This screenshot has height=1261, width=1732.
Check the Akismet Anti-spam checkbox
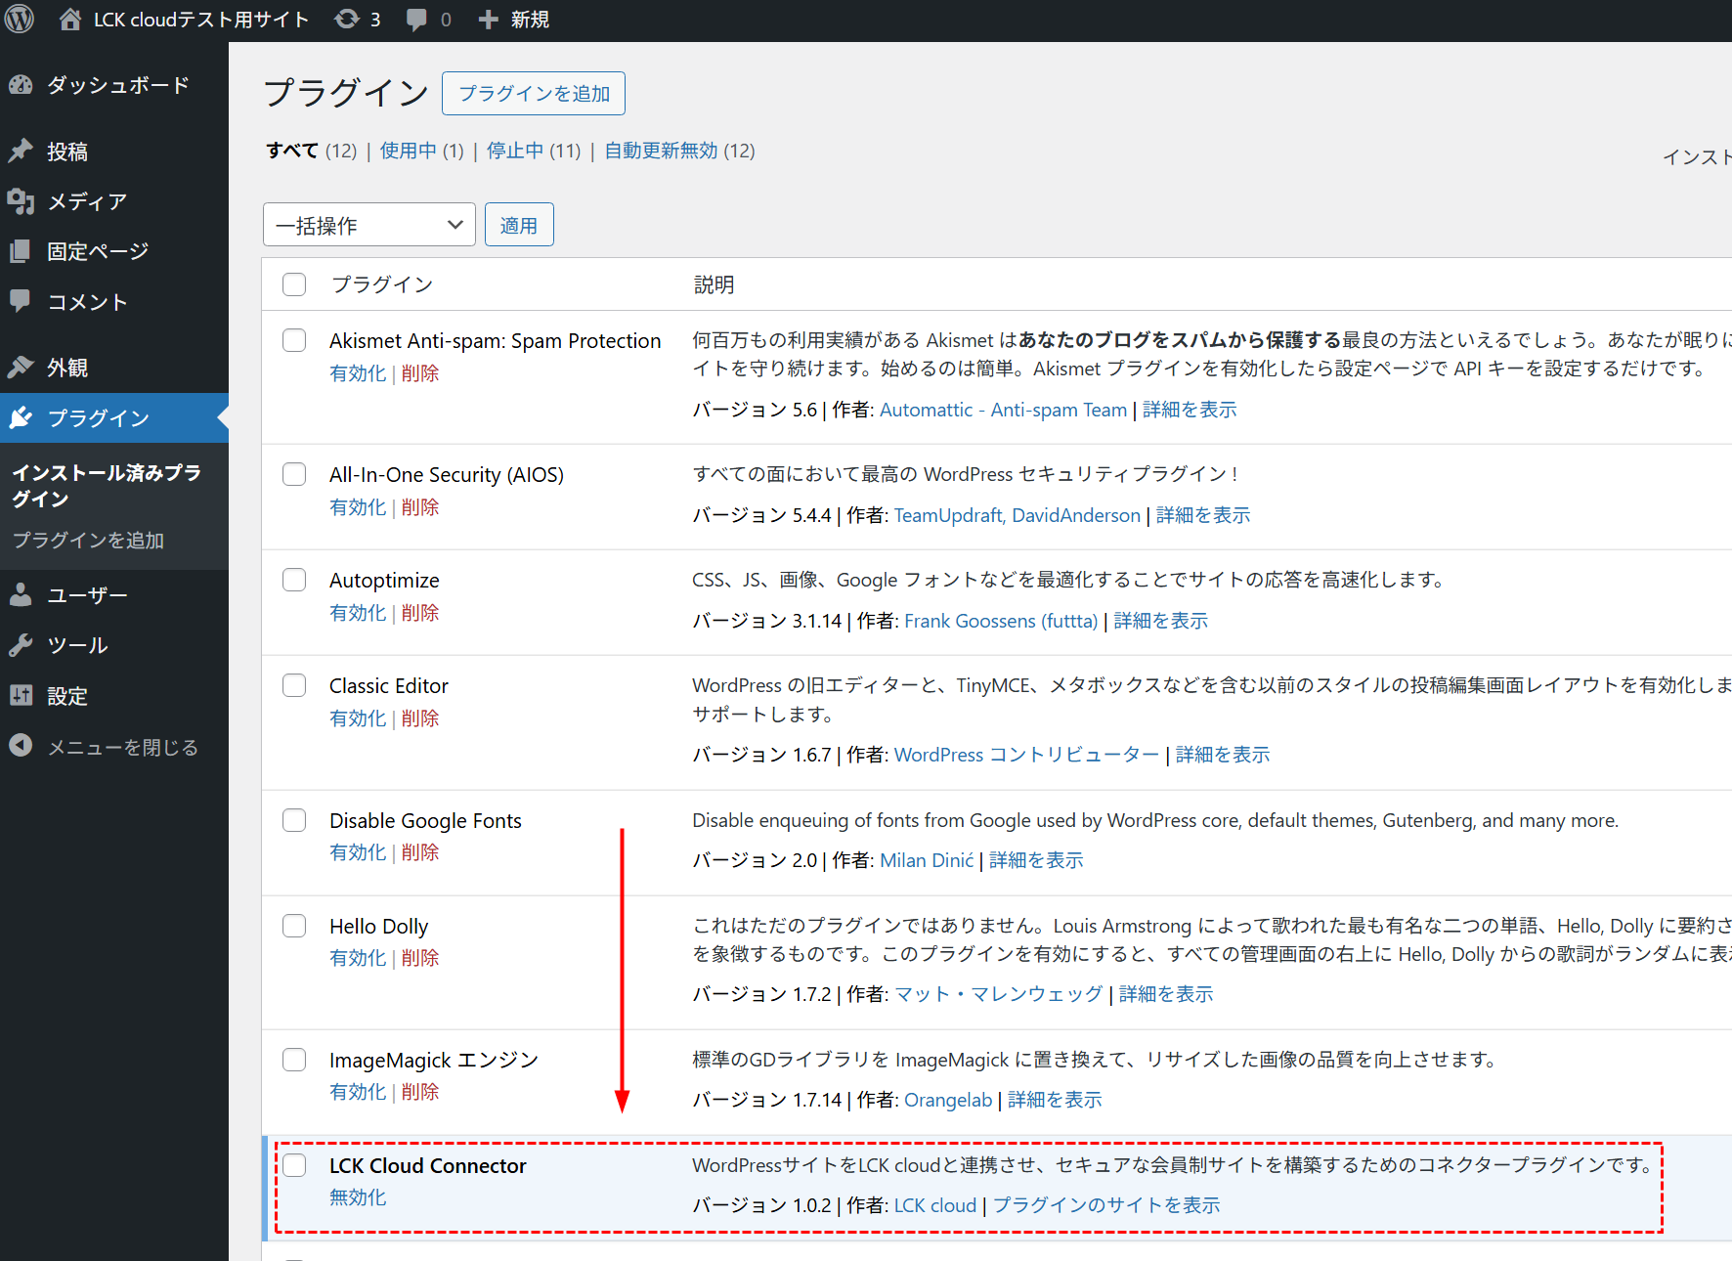click(294, 340)
